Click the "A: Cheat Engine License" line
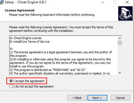 click(x=26, y=38)
